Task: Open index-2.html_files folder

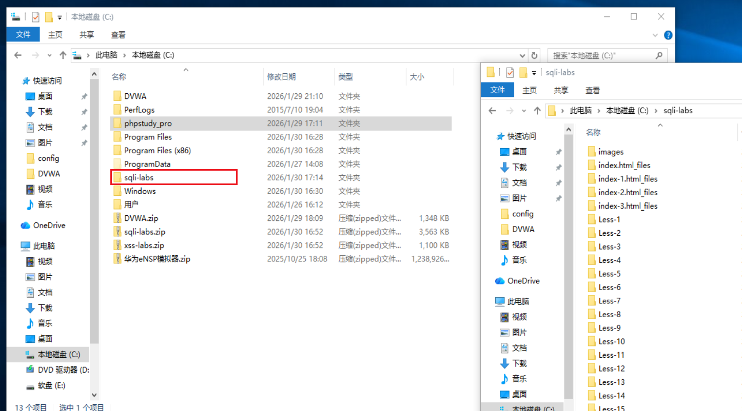Action: coord(627,192)
